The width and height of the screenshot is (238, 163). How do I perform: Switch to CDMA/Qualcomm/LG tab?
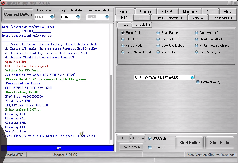(x=169, y=18)
